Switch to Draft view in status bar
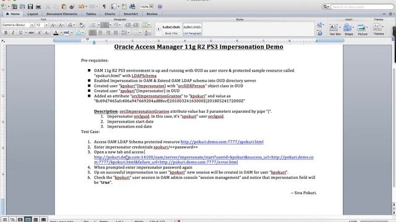Screen dimensions: 396x222 coord(5,220)
